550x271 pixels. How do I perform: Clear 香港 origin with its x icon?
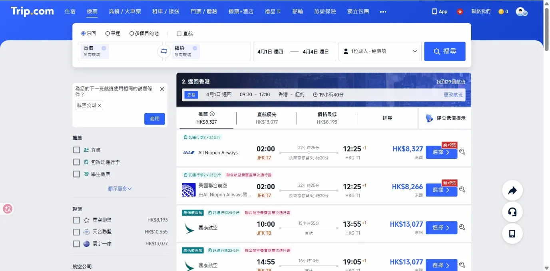[x=104, y=48]
